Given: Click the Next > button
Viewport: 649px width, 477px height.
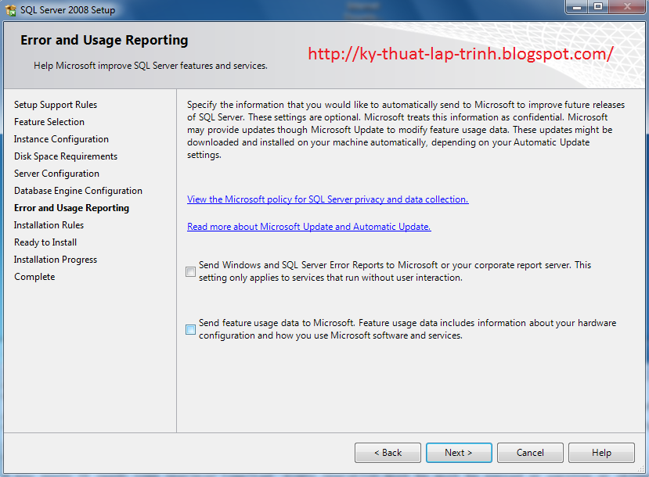Looking at the screenshot, I should [x=459, y=453].
